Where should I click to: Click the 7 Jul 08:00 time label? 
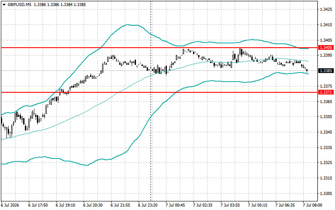click(x=313, y=205)
